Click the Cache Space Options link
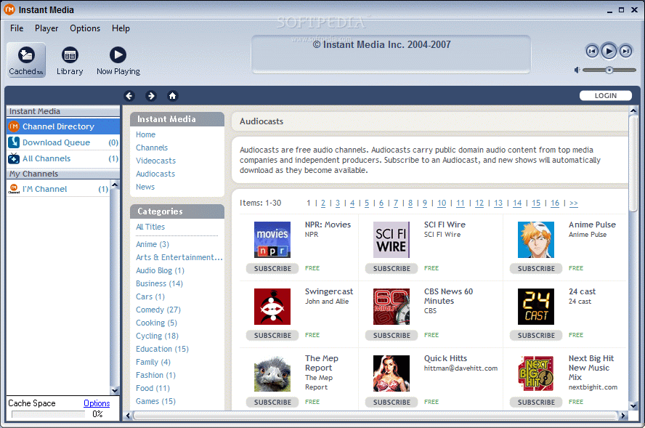The width and height of the screenshot is (645, 428). pyautogui.click(x=97, y=403)
